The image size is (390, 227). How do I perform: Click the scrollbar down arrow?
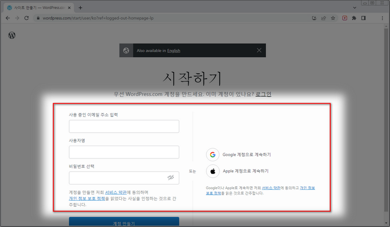pos(387,223)
